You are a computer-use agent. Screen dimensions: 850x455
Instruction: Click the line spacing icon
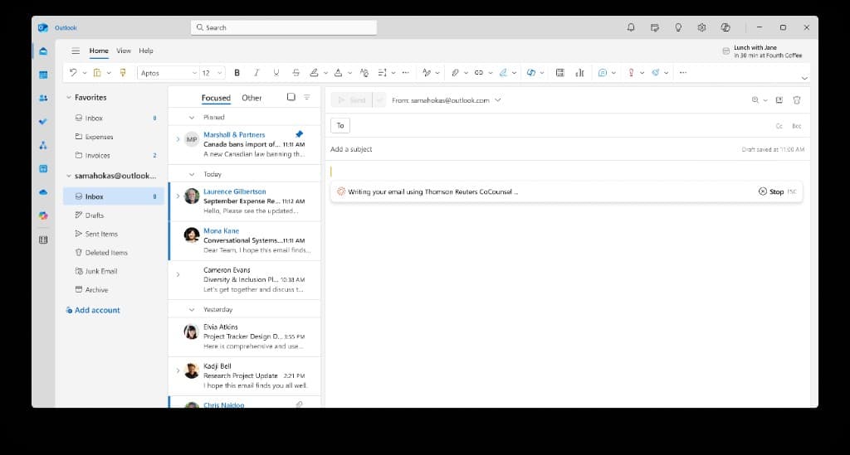click(382, 72)
